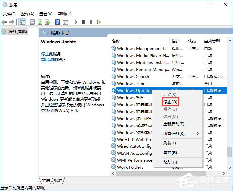The width and height of the screenshot is (233, 191).
Task: Choose 停止(O) in the context menu
Action: coord(170,102)
